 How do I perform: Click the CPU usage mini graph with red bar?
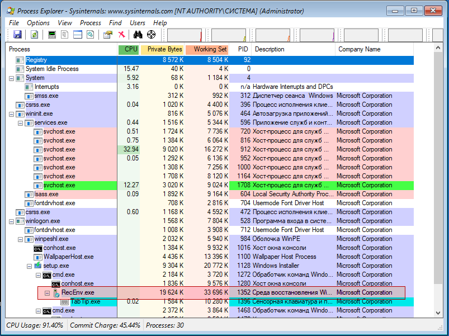pos(185,35)
